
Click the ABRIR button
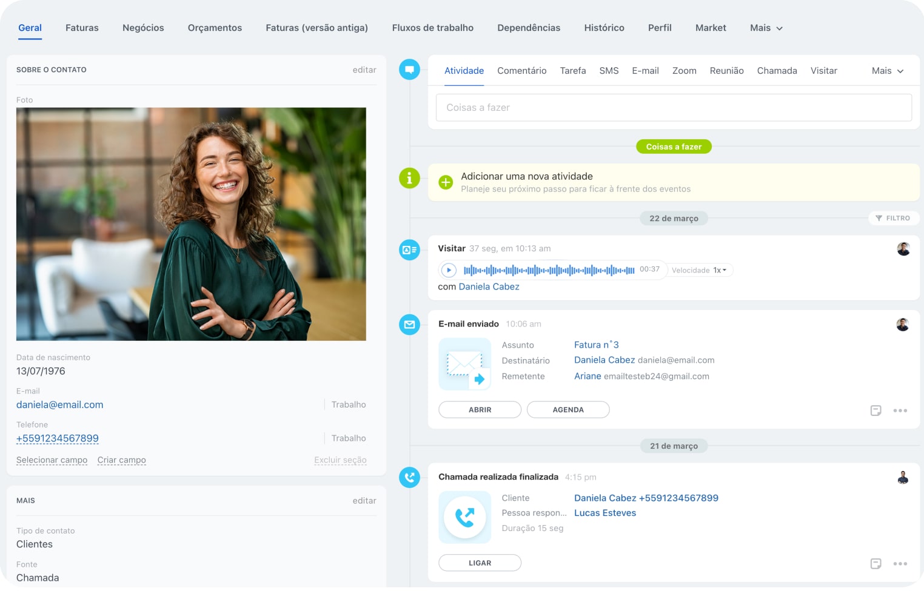(x=480, y=410)
